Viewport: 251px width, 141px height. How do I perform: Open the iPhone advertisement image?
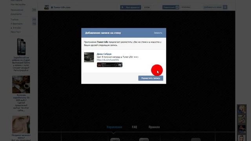[x=21, y=47]
